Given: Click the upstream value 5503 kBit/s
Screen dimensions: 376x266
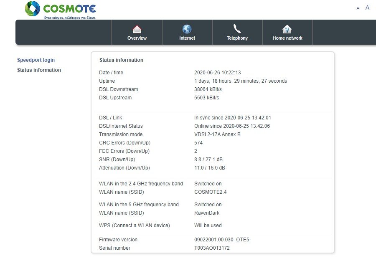Looking at the screenshot, I should point(207,98).
